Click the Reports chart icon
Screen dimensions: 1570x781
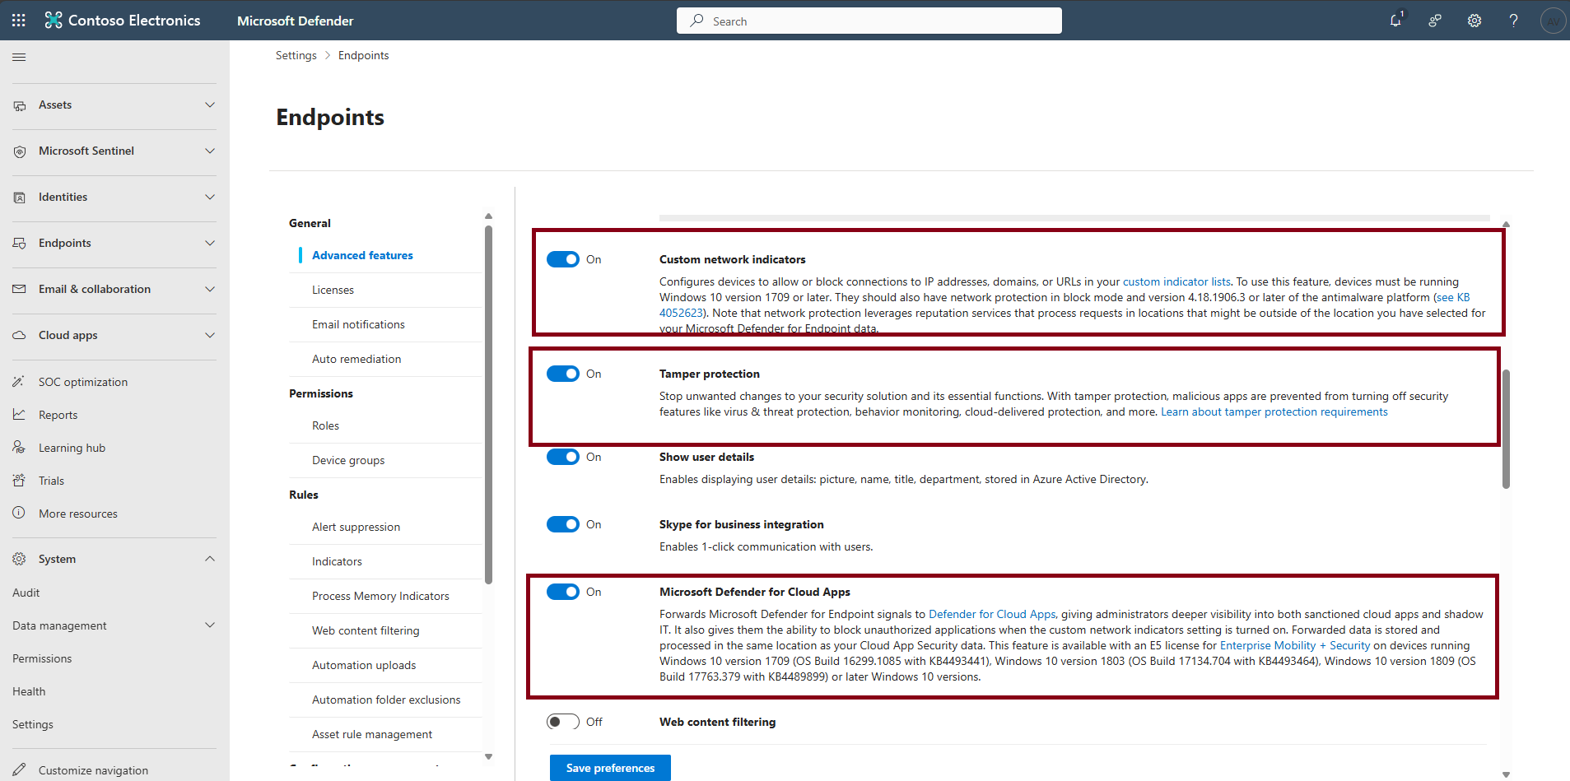coord(19,415)
